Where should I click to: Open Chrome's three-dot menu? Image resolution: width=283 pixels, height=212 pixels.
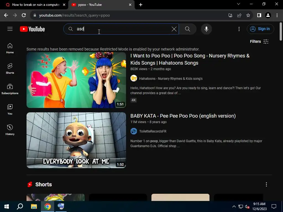click(x=277, y=15)
